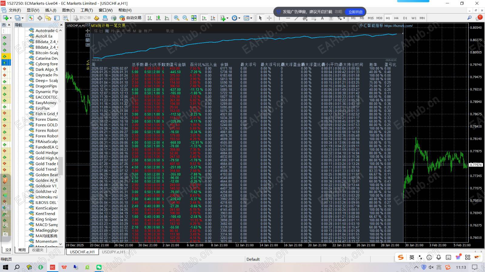Viewport: 485px width, 272px height.
Task: Select the H4 timeframe button
Action: tap(396, 18)
